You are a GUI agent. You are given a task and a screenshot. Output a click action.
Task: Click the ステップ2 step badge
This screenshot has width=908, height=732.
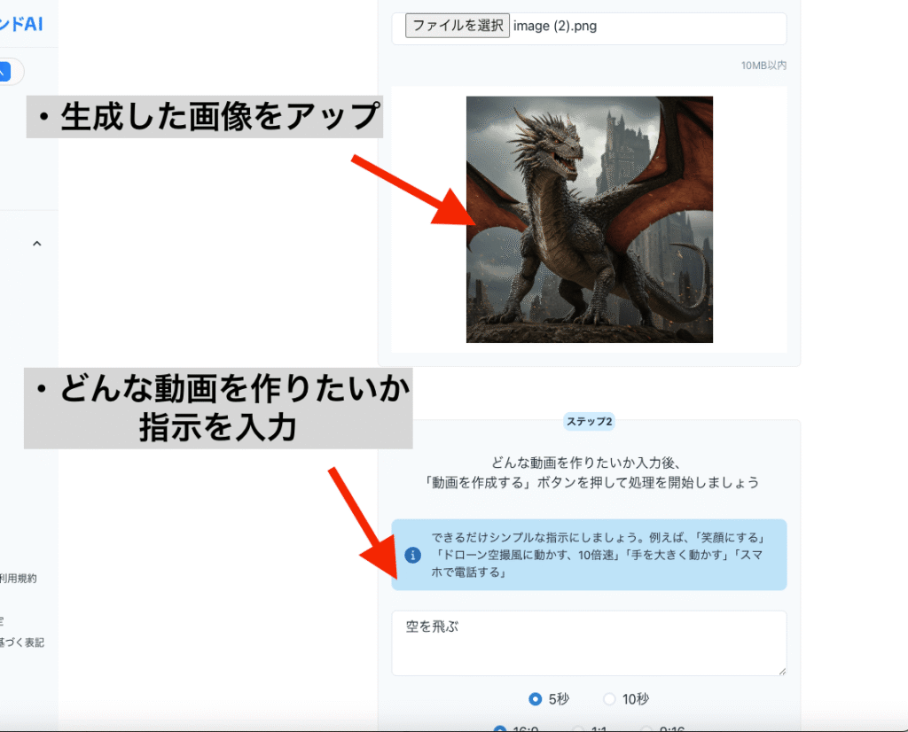[589, 421]
